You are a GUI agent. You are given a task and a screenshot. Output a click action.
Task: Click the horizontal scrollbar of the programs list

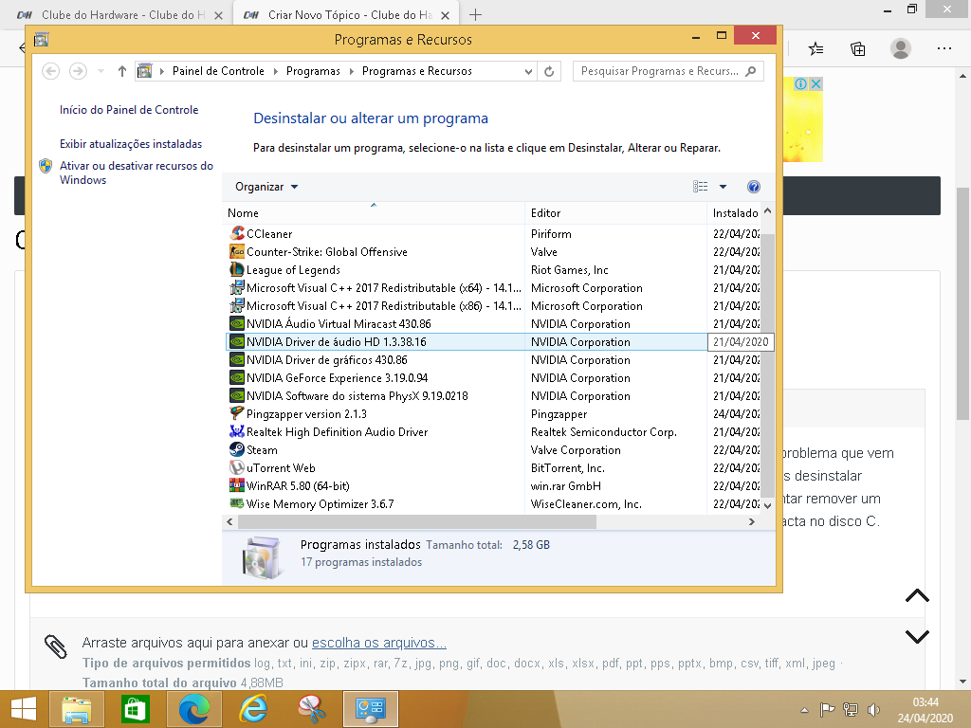417,521
